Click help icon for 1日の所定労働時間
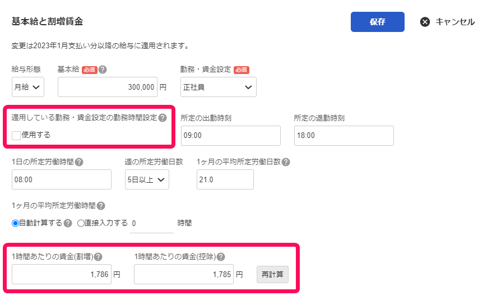The height and width of the screenshot is (300, 492). 79,162
